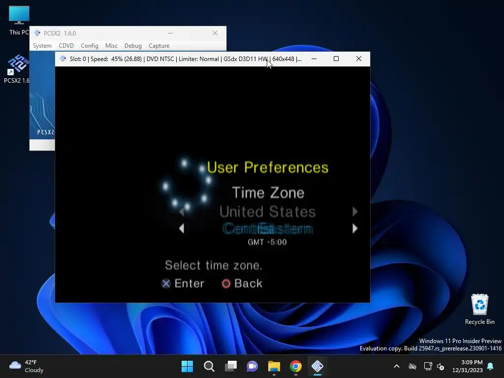The width and height of the screenshot is (504, 378).
Task: Open the Misc menu in PCSX2
Action: click(x=111, y=46)
